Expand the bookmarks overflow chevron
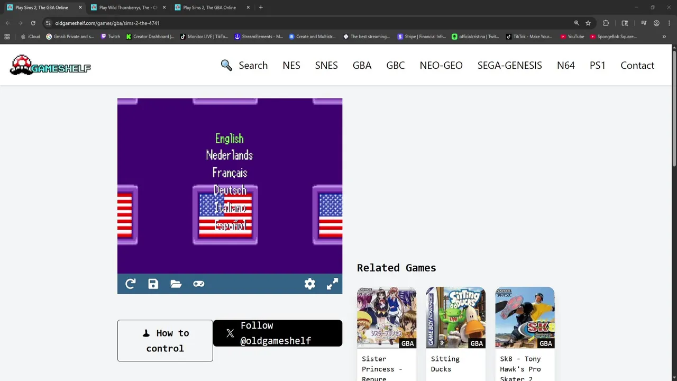Image resolution: width=677 pixels, height=381 pixels. [664, 37]
